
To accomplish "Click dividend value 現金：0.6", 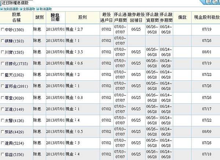I will 74,63.
